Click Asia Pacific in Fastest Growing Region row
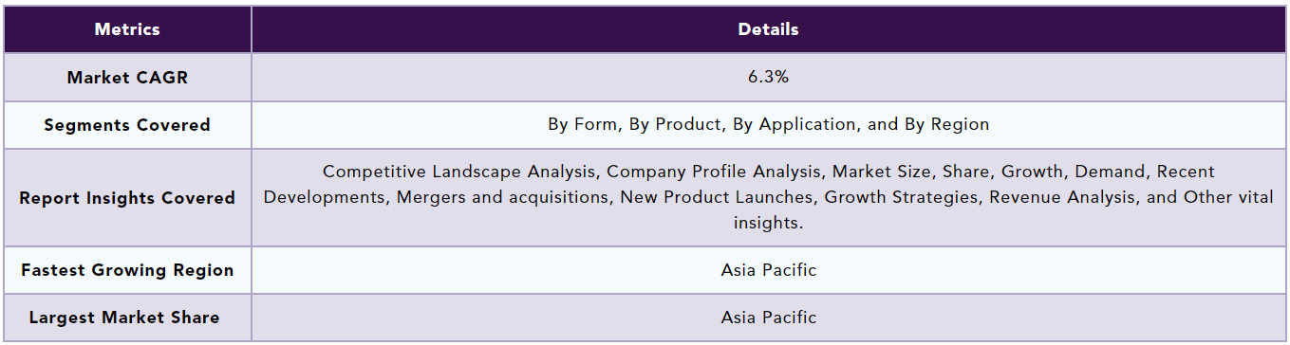This screenshot has width=1290, height=345. [x=768, y=270]
